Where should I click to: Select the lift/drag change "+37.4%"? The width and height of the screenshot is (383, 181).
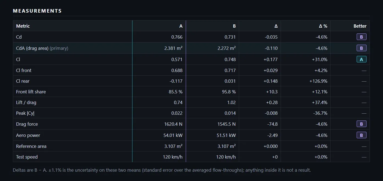point(320,102)
